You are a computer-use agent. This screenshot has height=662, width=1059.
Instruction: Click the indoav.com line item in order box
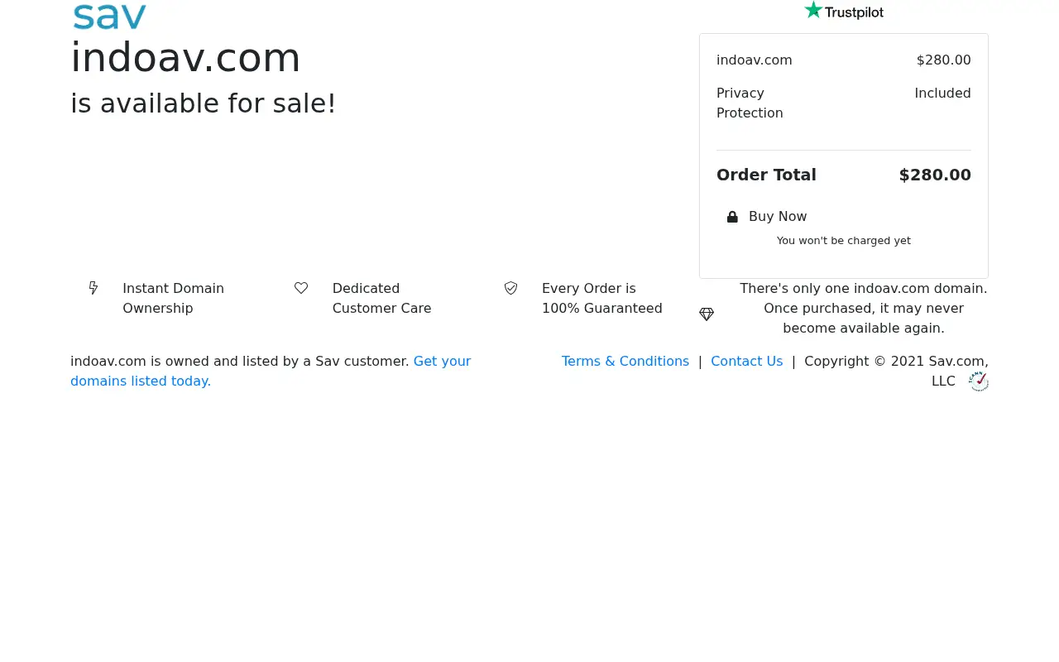[x=755, y=60]
